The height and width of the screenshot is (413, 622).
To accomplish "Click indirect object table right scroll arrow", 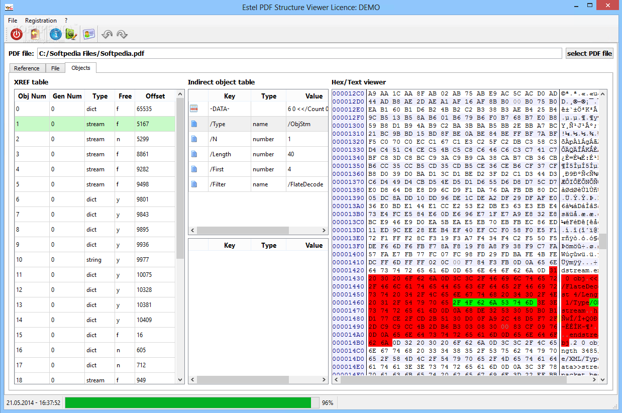I will coord(325,230).
